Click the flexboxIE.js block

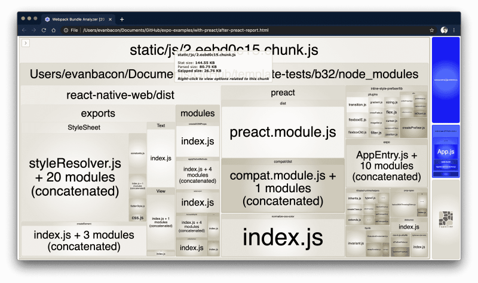[x=357, y=120]
